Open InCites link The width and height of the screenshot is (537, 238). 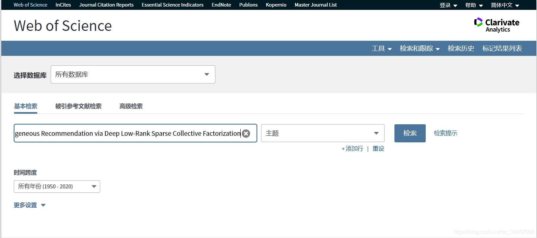63,5
